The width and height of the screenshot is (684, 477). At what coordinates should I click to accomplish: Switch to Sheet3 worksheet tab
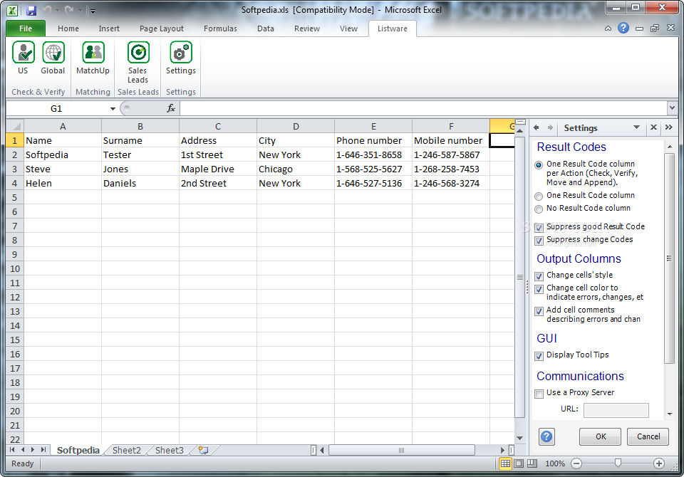point(170,450)
